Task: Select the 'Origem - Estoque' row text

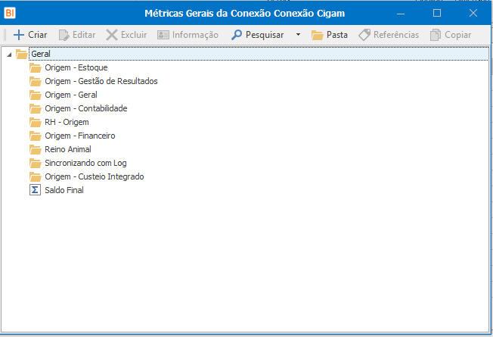Action: tap(76, 67)
